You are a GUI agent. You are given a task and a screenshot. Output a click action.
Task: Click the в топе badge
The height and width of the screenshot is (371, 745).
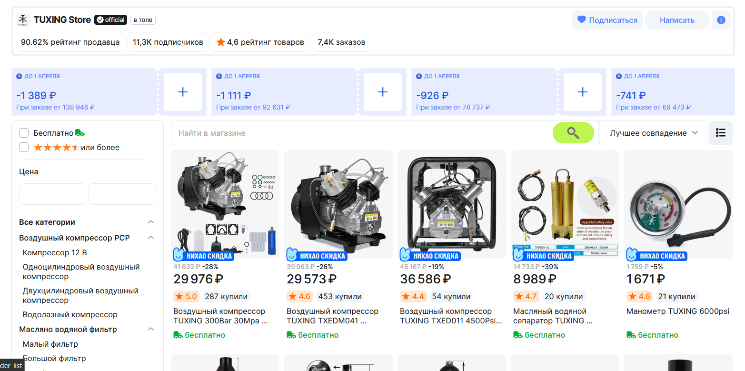pyautogui.click(x=143, y=20)
